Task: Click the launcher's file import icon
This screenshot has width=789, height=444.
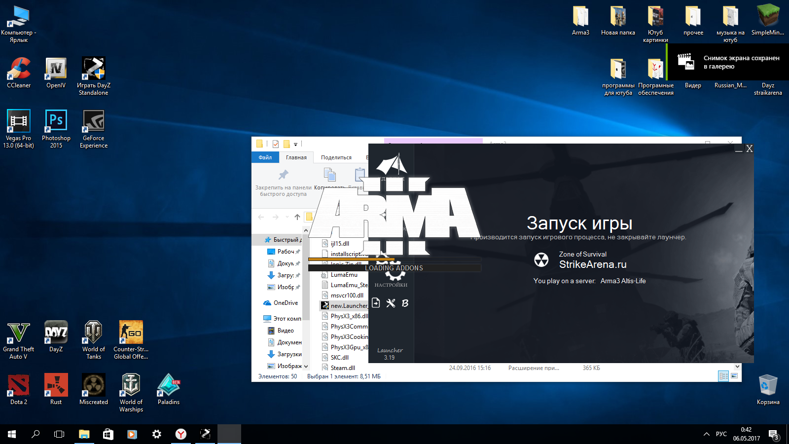Action: click(376, 303)
